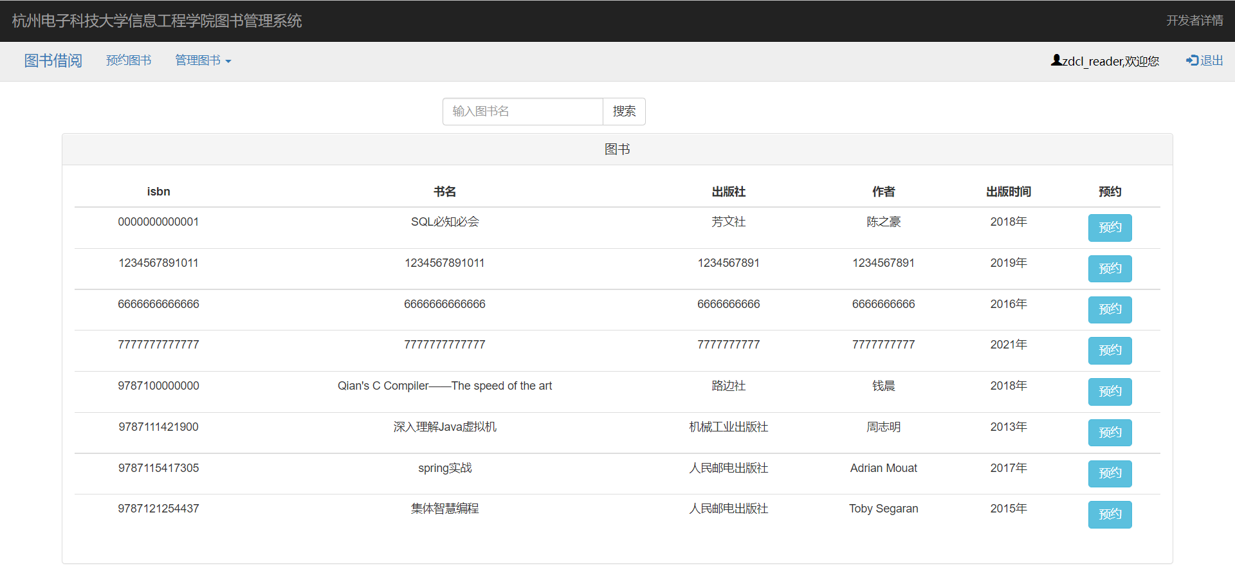Reserve the book SQL必知必会
This screenshot has width=1235, height=580.
point(1110,228)
